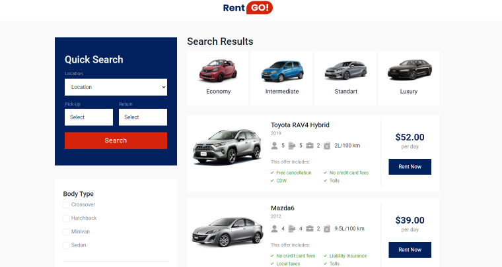Image resolution: width=502 pixels, height=267 pixels.
Task: Click the 2012 year under Mazda6
Action: 275,216
